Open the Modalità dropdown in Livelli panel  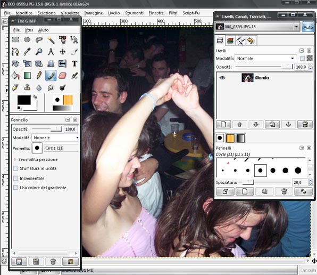(265, 59)
